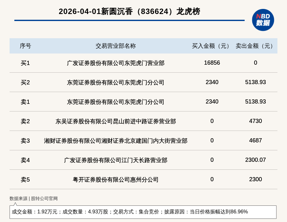The width and height of the screenshot is (287, 222).
Task: Open 粤开证券惠州分公司 entry
Action: pyautogui.click(x=115, y=180)
